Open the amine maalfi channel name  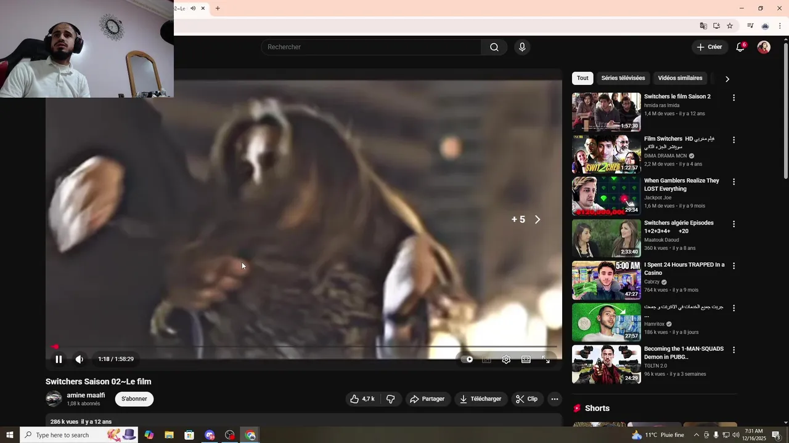coord(86,396)
